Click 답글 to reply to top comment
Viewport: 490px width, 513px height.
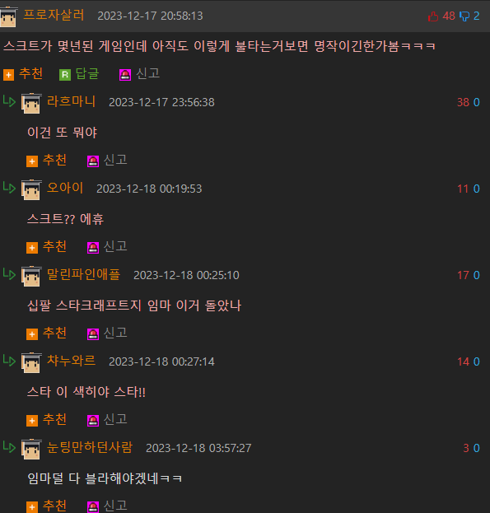(x=87, y=73)
